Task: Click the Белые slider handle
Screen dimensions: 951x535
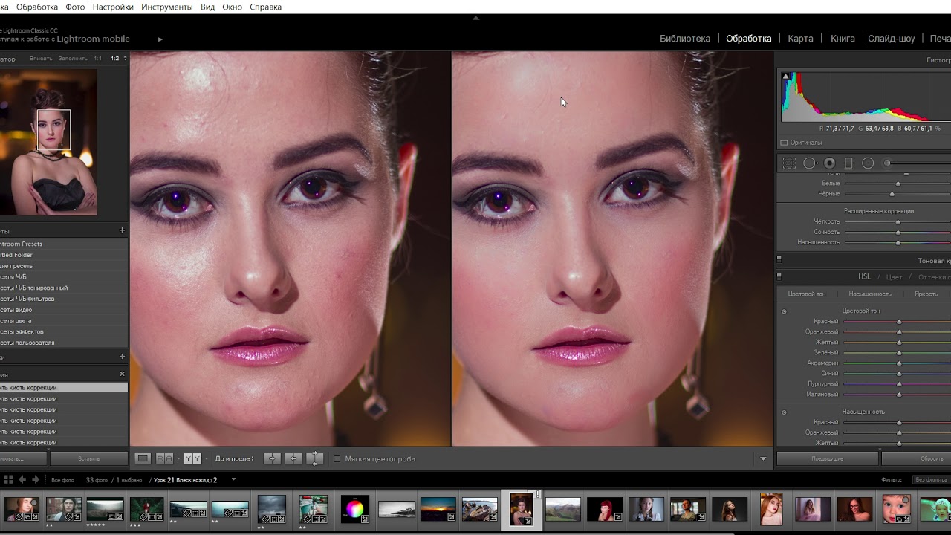Action: (898, 184)
